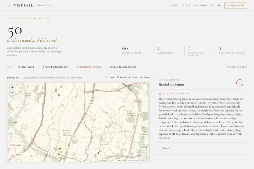254x169 pixels.
Task: Click the 'This session · The Austin Network' label
Action: point(28,18)
